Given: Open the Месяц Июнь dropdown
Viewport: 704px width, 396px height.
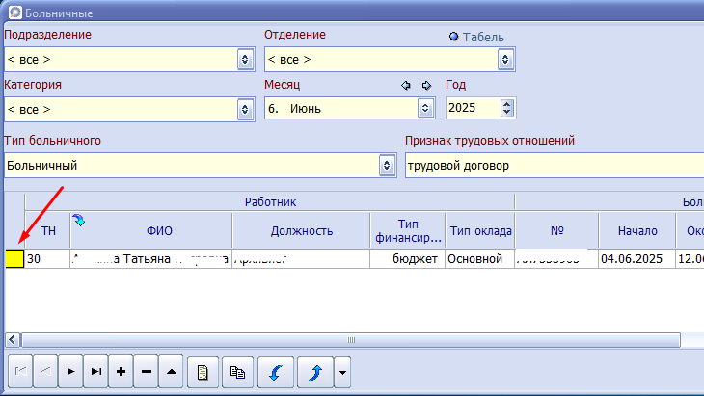Looking at the screenshot, I should pyautogui.click(x=425, y=108).
